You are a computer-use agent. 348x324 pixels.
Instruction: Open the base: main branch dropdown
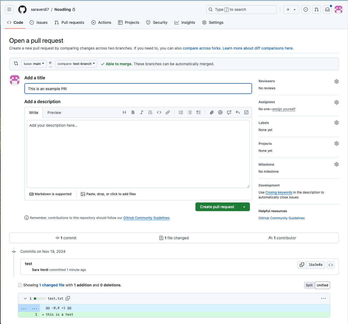(34, 64)
